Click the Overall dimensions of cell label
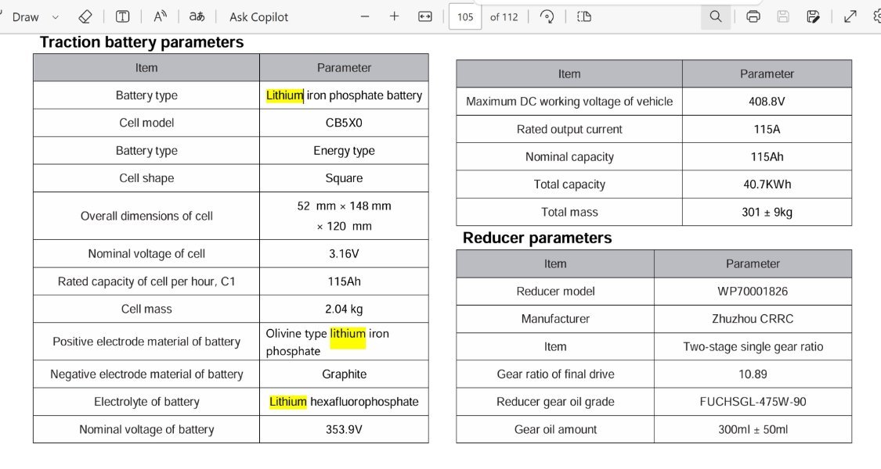Viewport: 881px width, 469px height. click(x=146, y=216)
